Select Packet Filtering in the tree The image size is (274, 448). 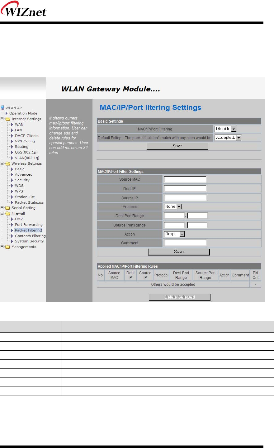click(x=28, y=230)
